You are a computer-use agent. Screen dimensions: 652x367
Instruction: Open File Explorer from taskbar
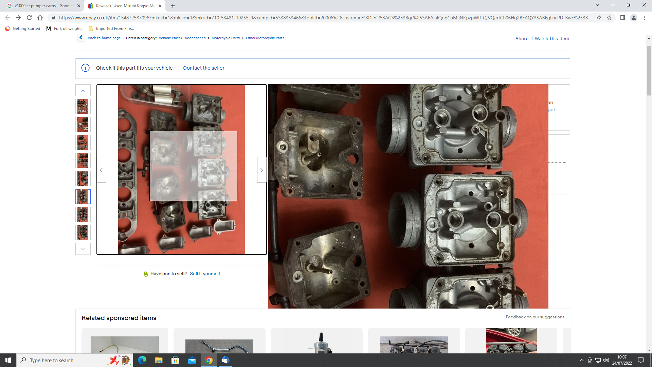[159, 360]
